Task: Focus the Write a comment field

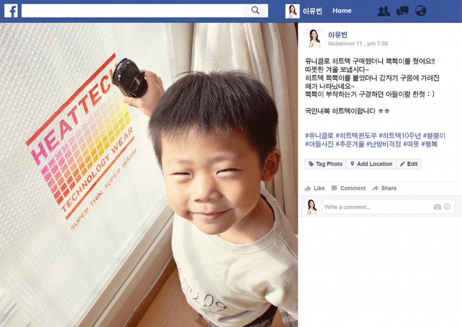Action: (x=389, y=207)
